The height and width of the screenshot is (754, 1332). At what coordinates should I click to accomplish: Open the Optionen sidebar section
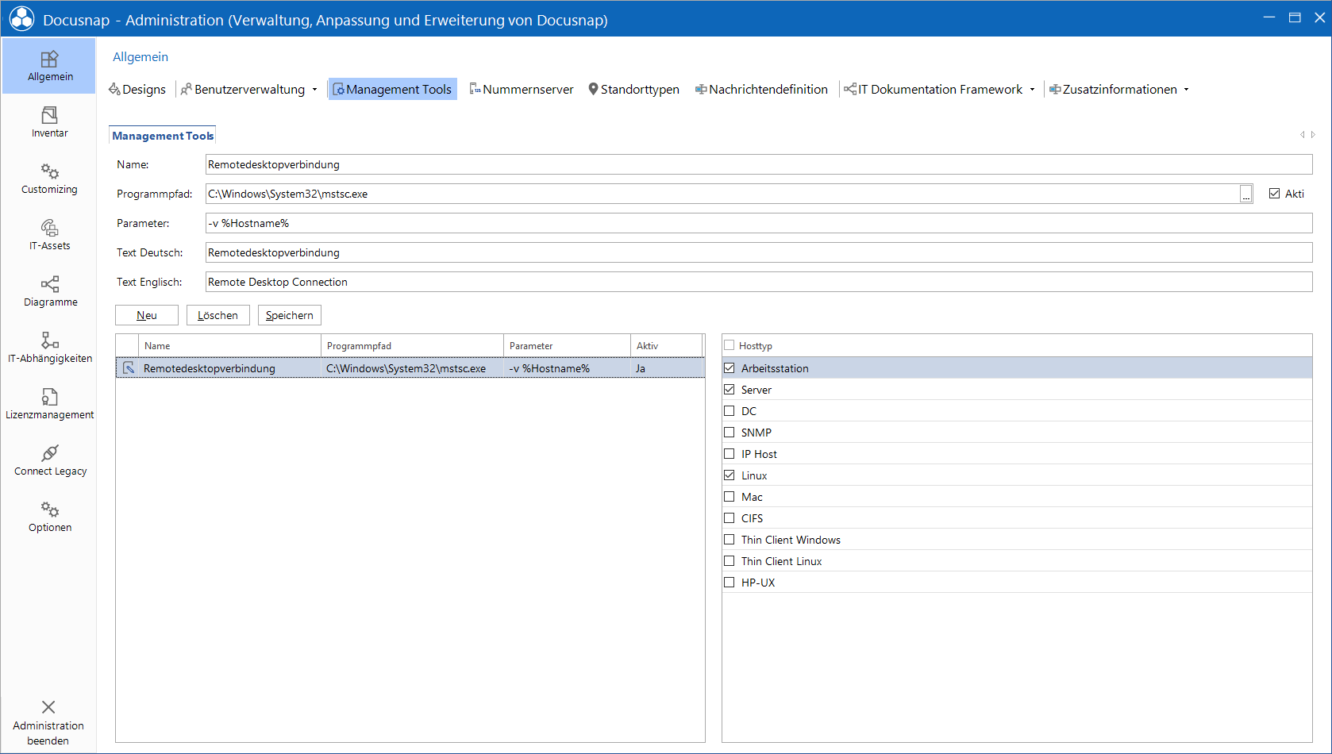pyautogui.click(x=49, y=517)
